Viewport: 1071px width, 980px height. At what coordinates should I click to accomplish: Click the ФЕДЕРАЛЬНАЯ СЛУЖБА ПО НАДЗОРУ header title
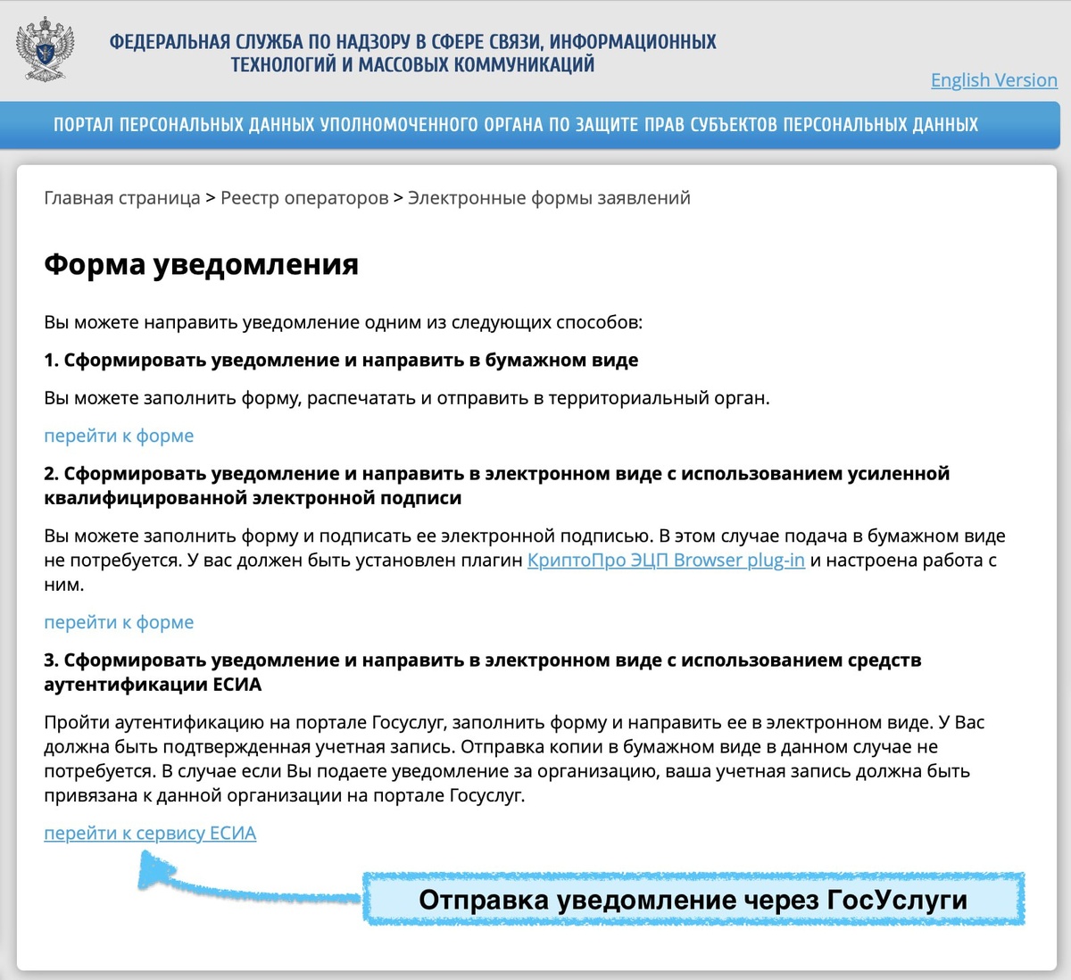click(x=412, y=53)
